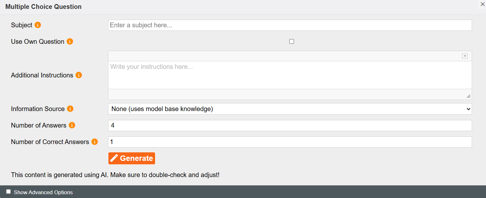Click the pencil icon on Generate button
This screenshot has height=198, width=486.
click(x=114, y=158)
